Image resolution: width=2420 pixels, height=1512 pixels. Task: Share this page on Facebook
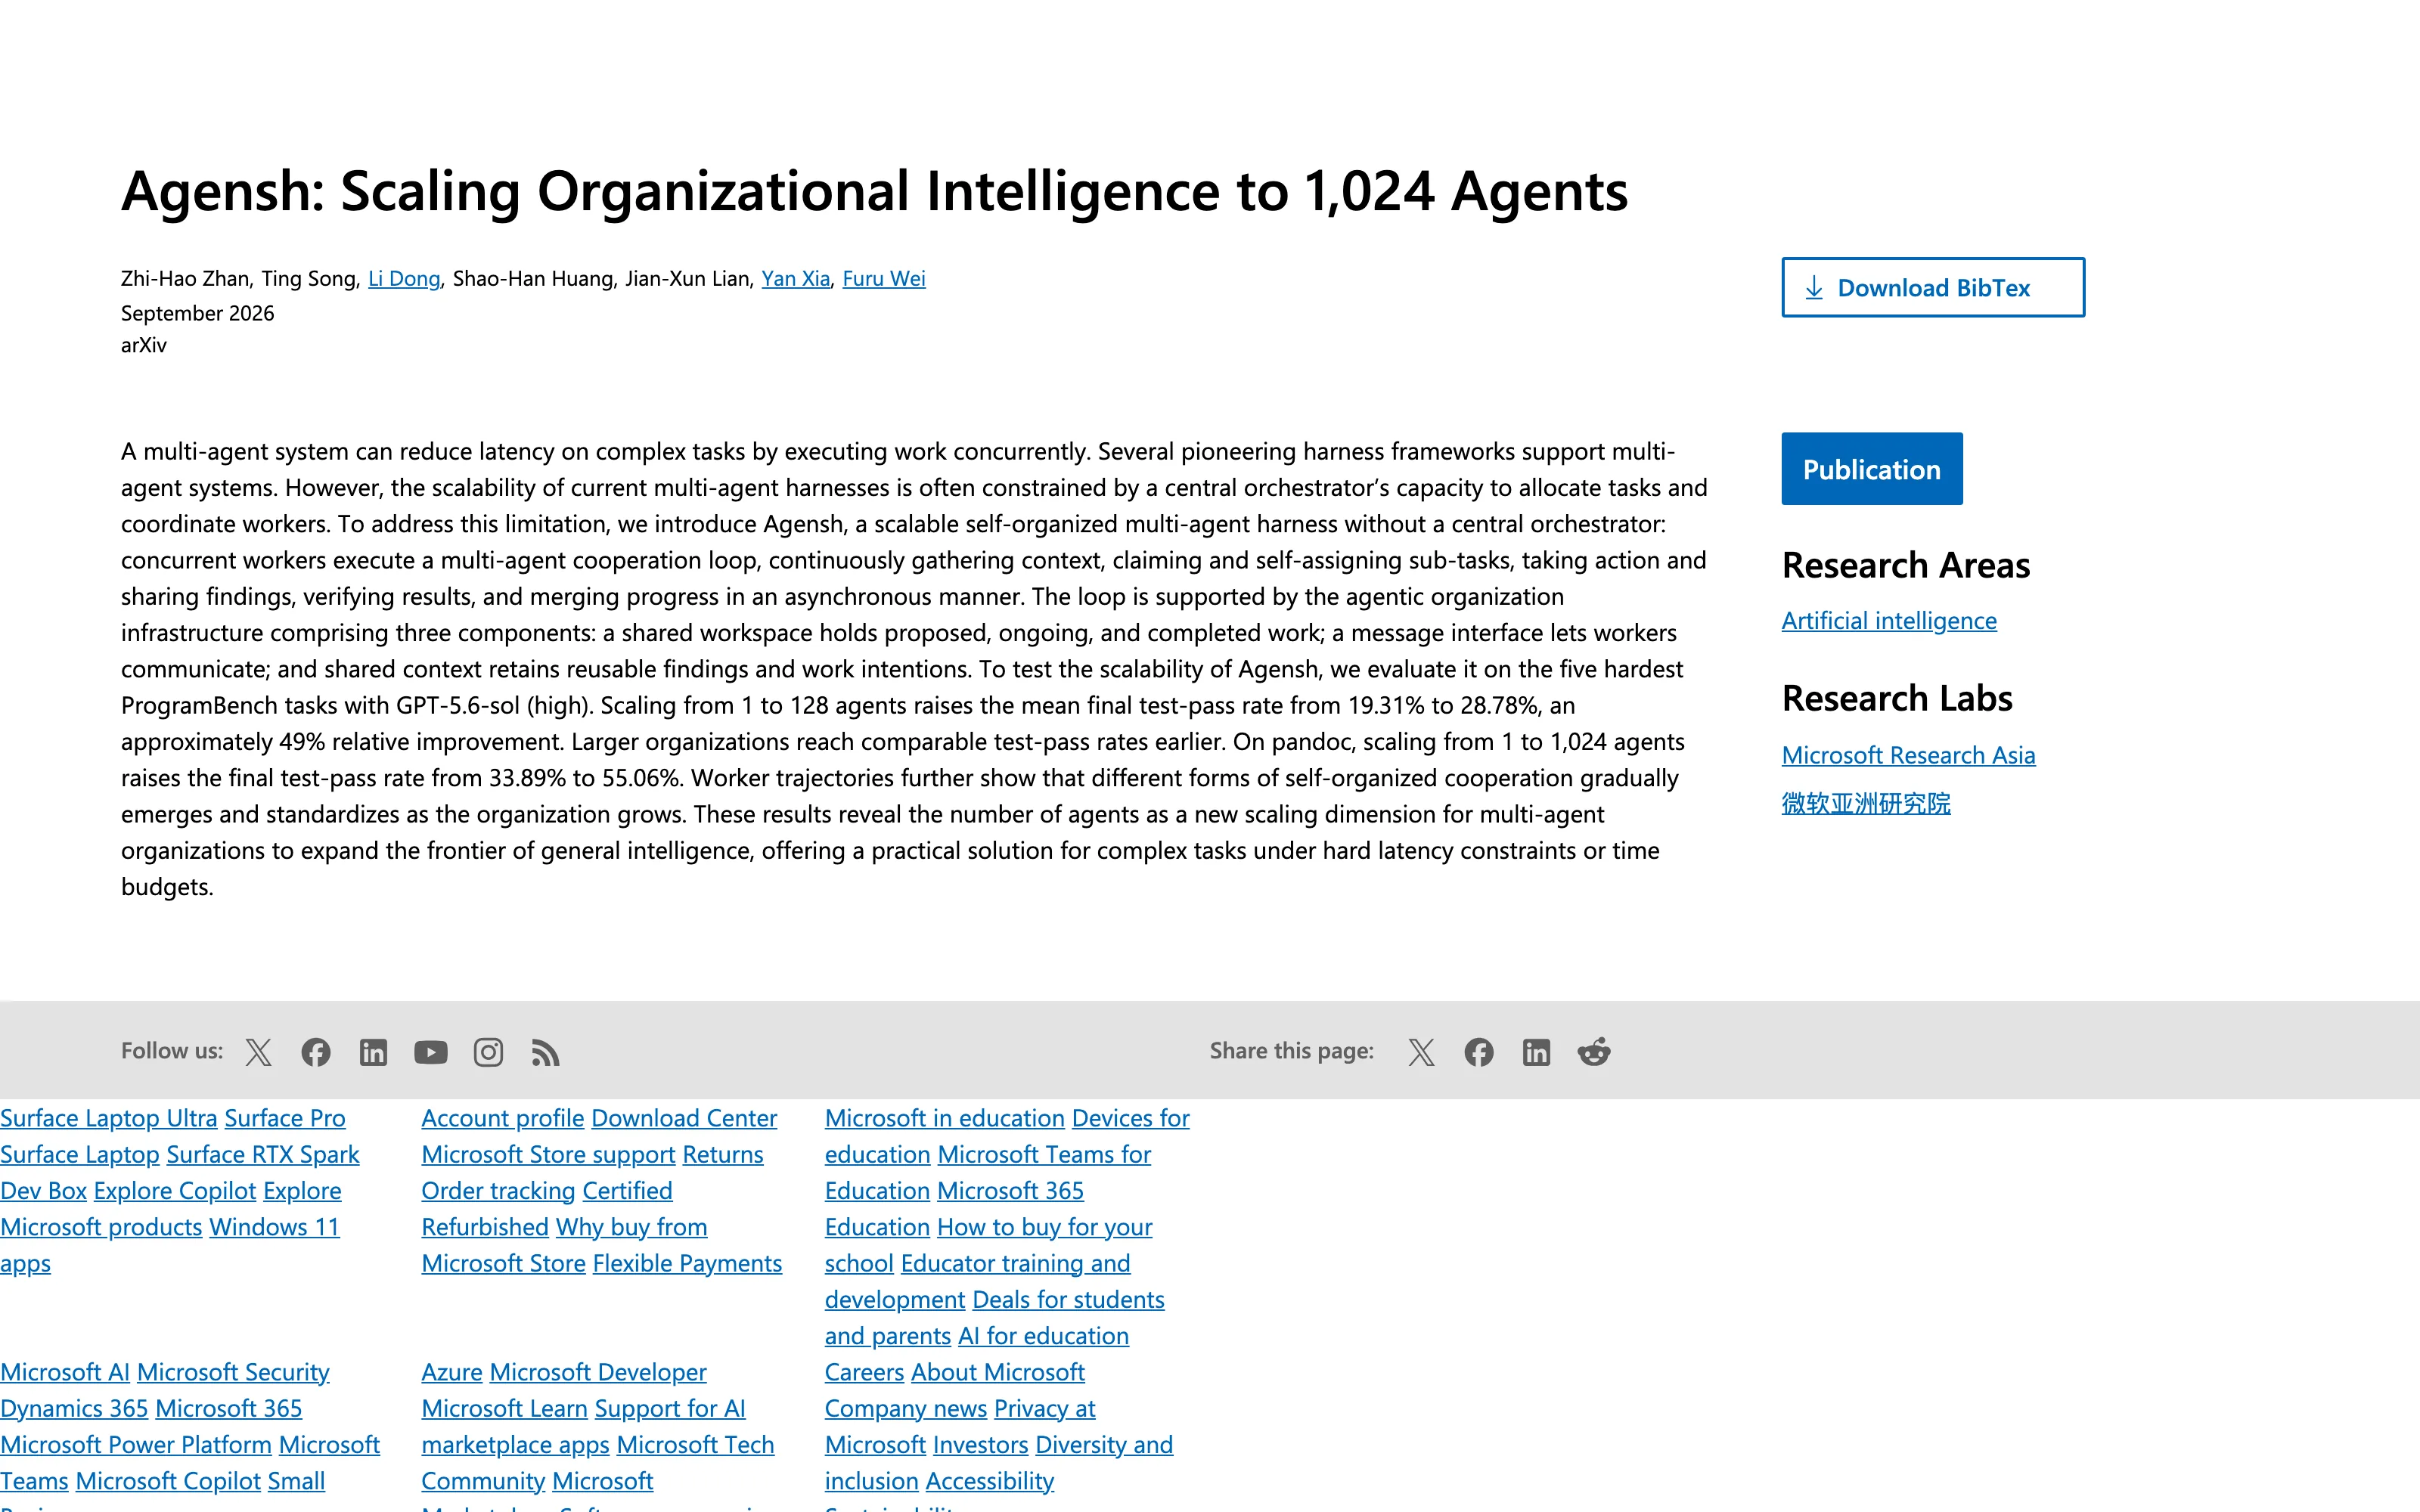point(1479,1052)
